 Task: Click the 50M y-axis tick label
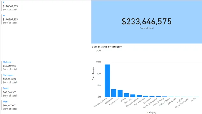(99, 85)
